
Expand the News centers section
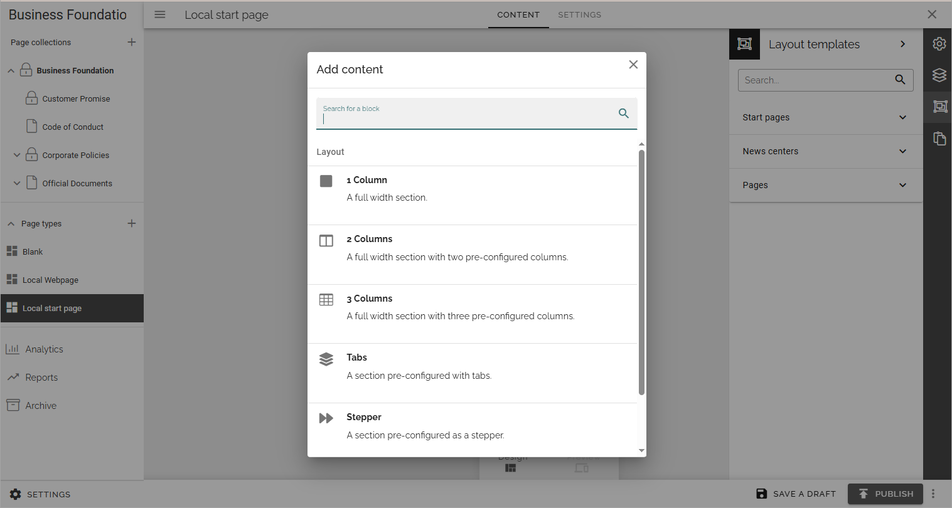click(826, 151)
